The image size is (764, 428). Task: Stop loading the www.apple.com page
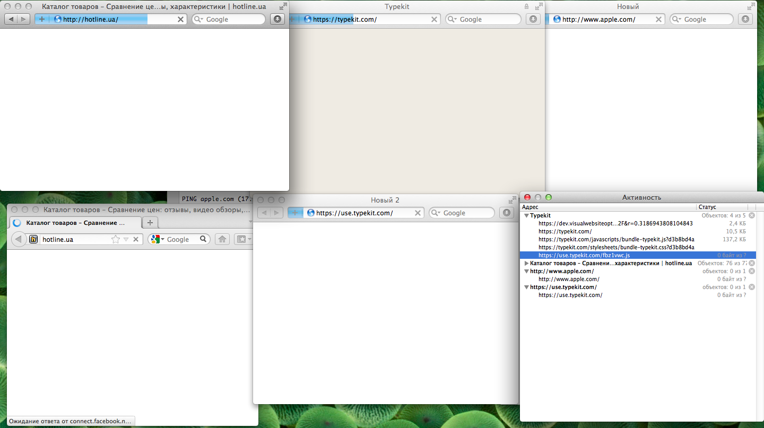click(659, 19)
